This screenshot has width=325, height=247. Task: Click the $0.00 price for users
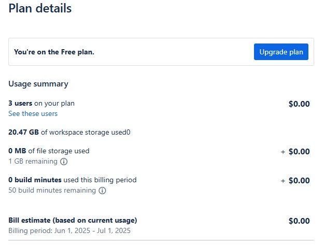[299, 104]
